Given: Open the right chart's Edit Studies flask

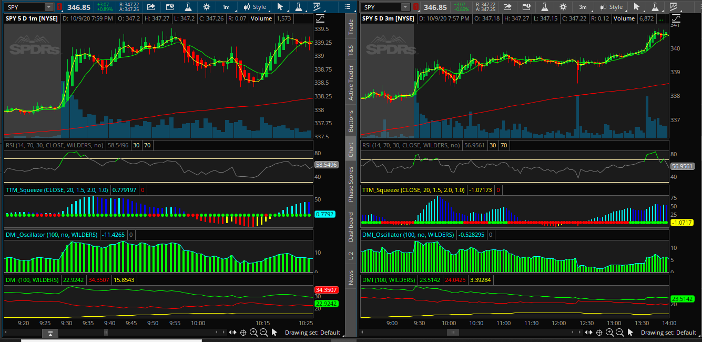Looking at the screenshot, I should click(545, 7).
